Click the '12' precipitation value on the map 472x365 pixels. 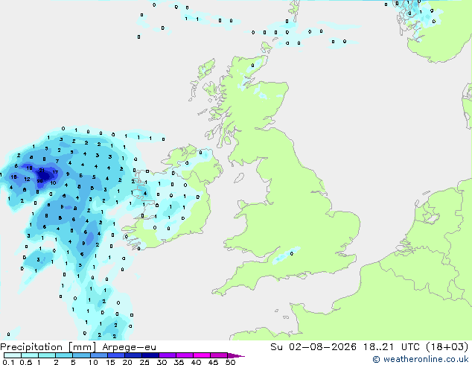[27, 180]
